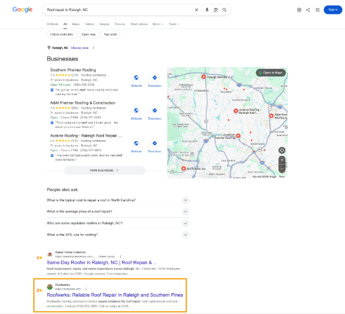
Task: Zoom out on the map
Action: pos(282,168)
